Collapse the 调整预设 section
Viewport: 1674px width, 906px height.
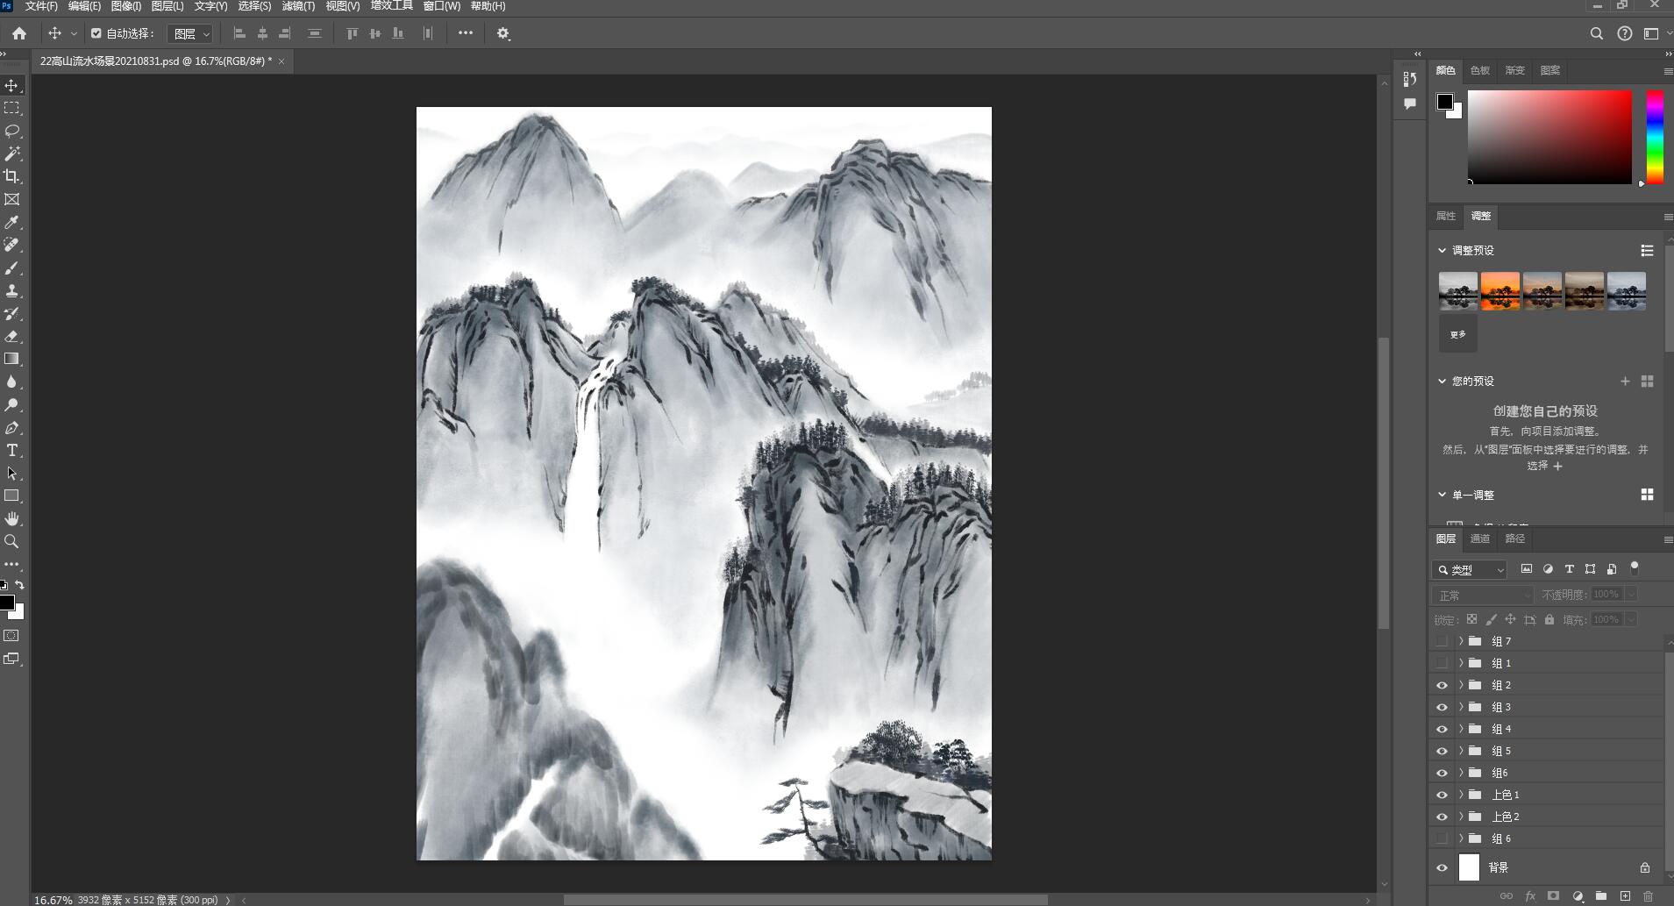tap(1442, 250)
